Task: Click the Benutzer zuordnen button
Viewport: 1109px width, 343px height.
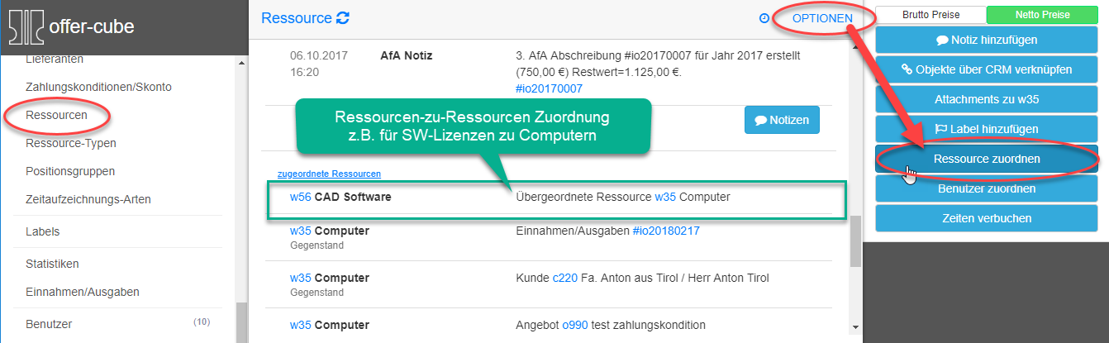Action: 986,188
